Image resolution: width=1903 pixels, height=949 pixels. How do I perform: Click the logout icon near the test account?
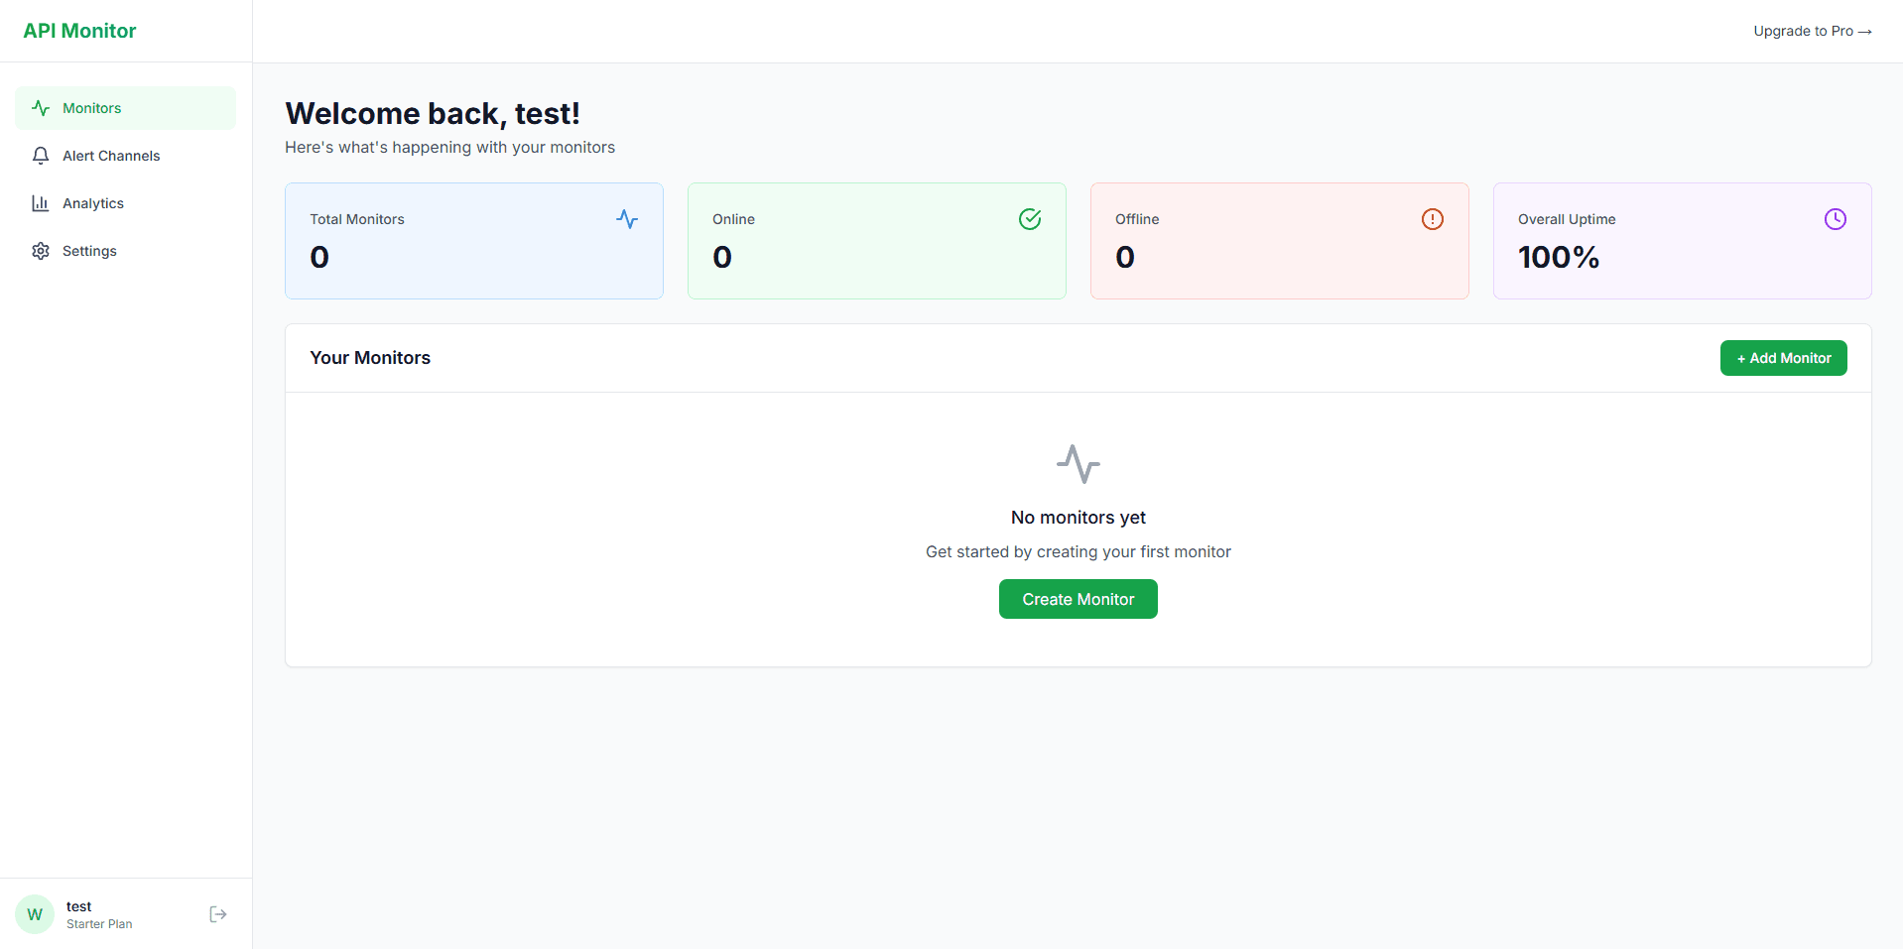pyautogui.click(x=217, y=912)
